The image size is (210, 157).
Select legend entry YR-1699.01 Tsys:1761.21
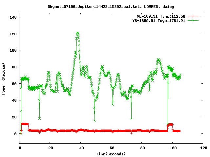[159, 21]
